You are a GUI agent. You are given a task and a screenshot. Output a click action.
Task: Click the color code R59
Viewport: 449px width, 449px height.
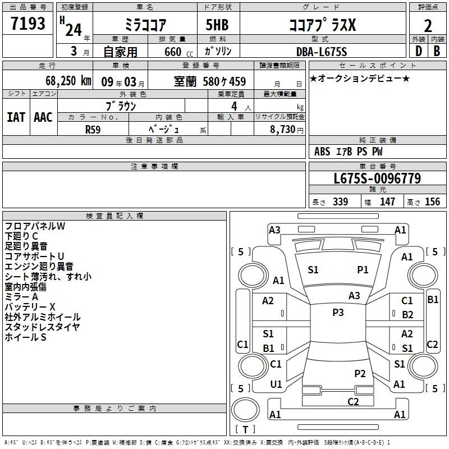click(93, 129)
